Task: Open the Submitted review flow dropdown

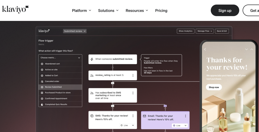Action: (75, 31)
